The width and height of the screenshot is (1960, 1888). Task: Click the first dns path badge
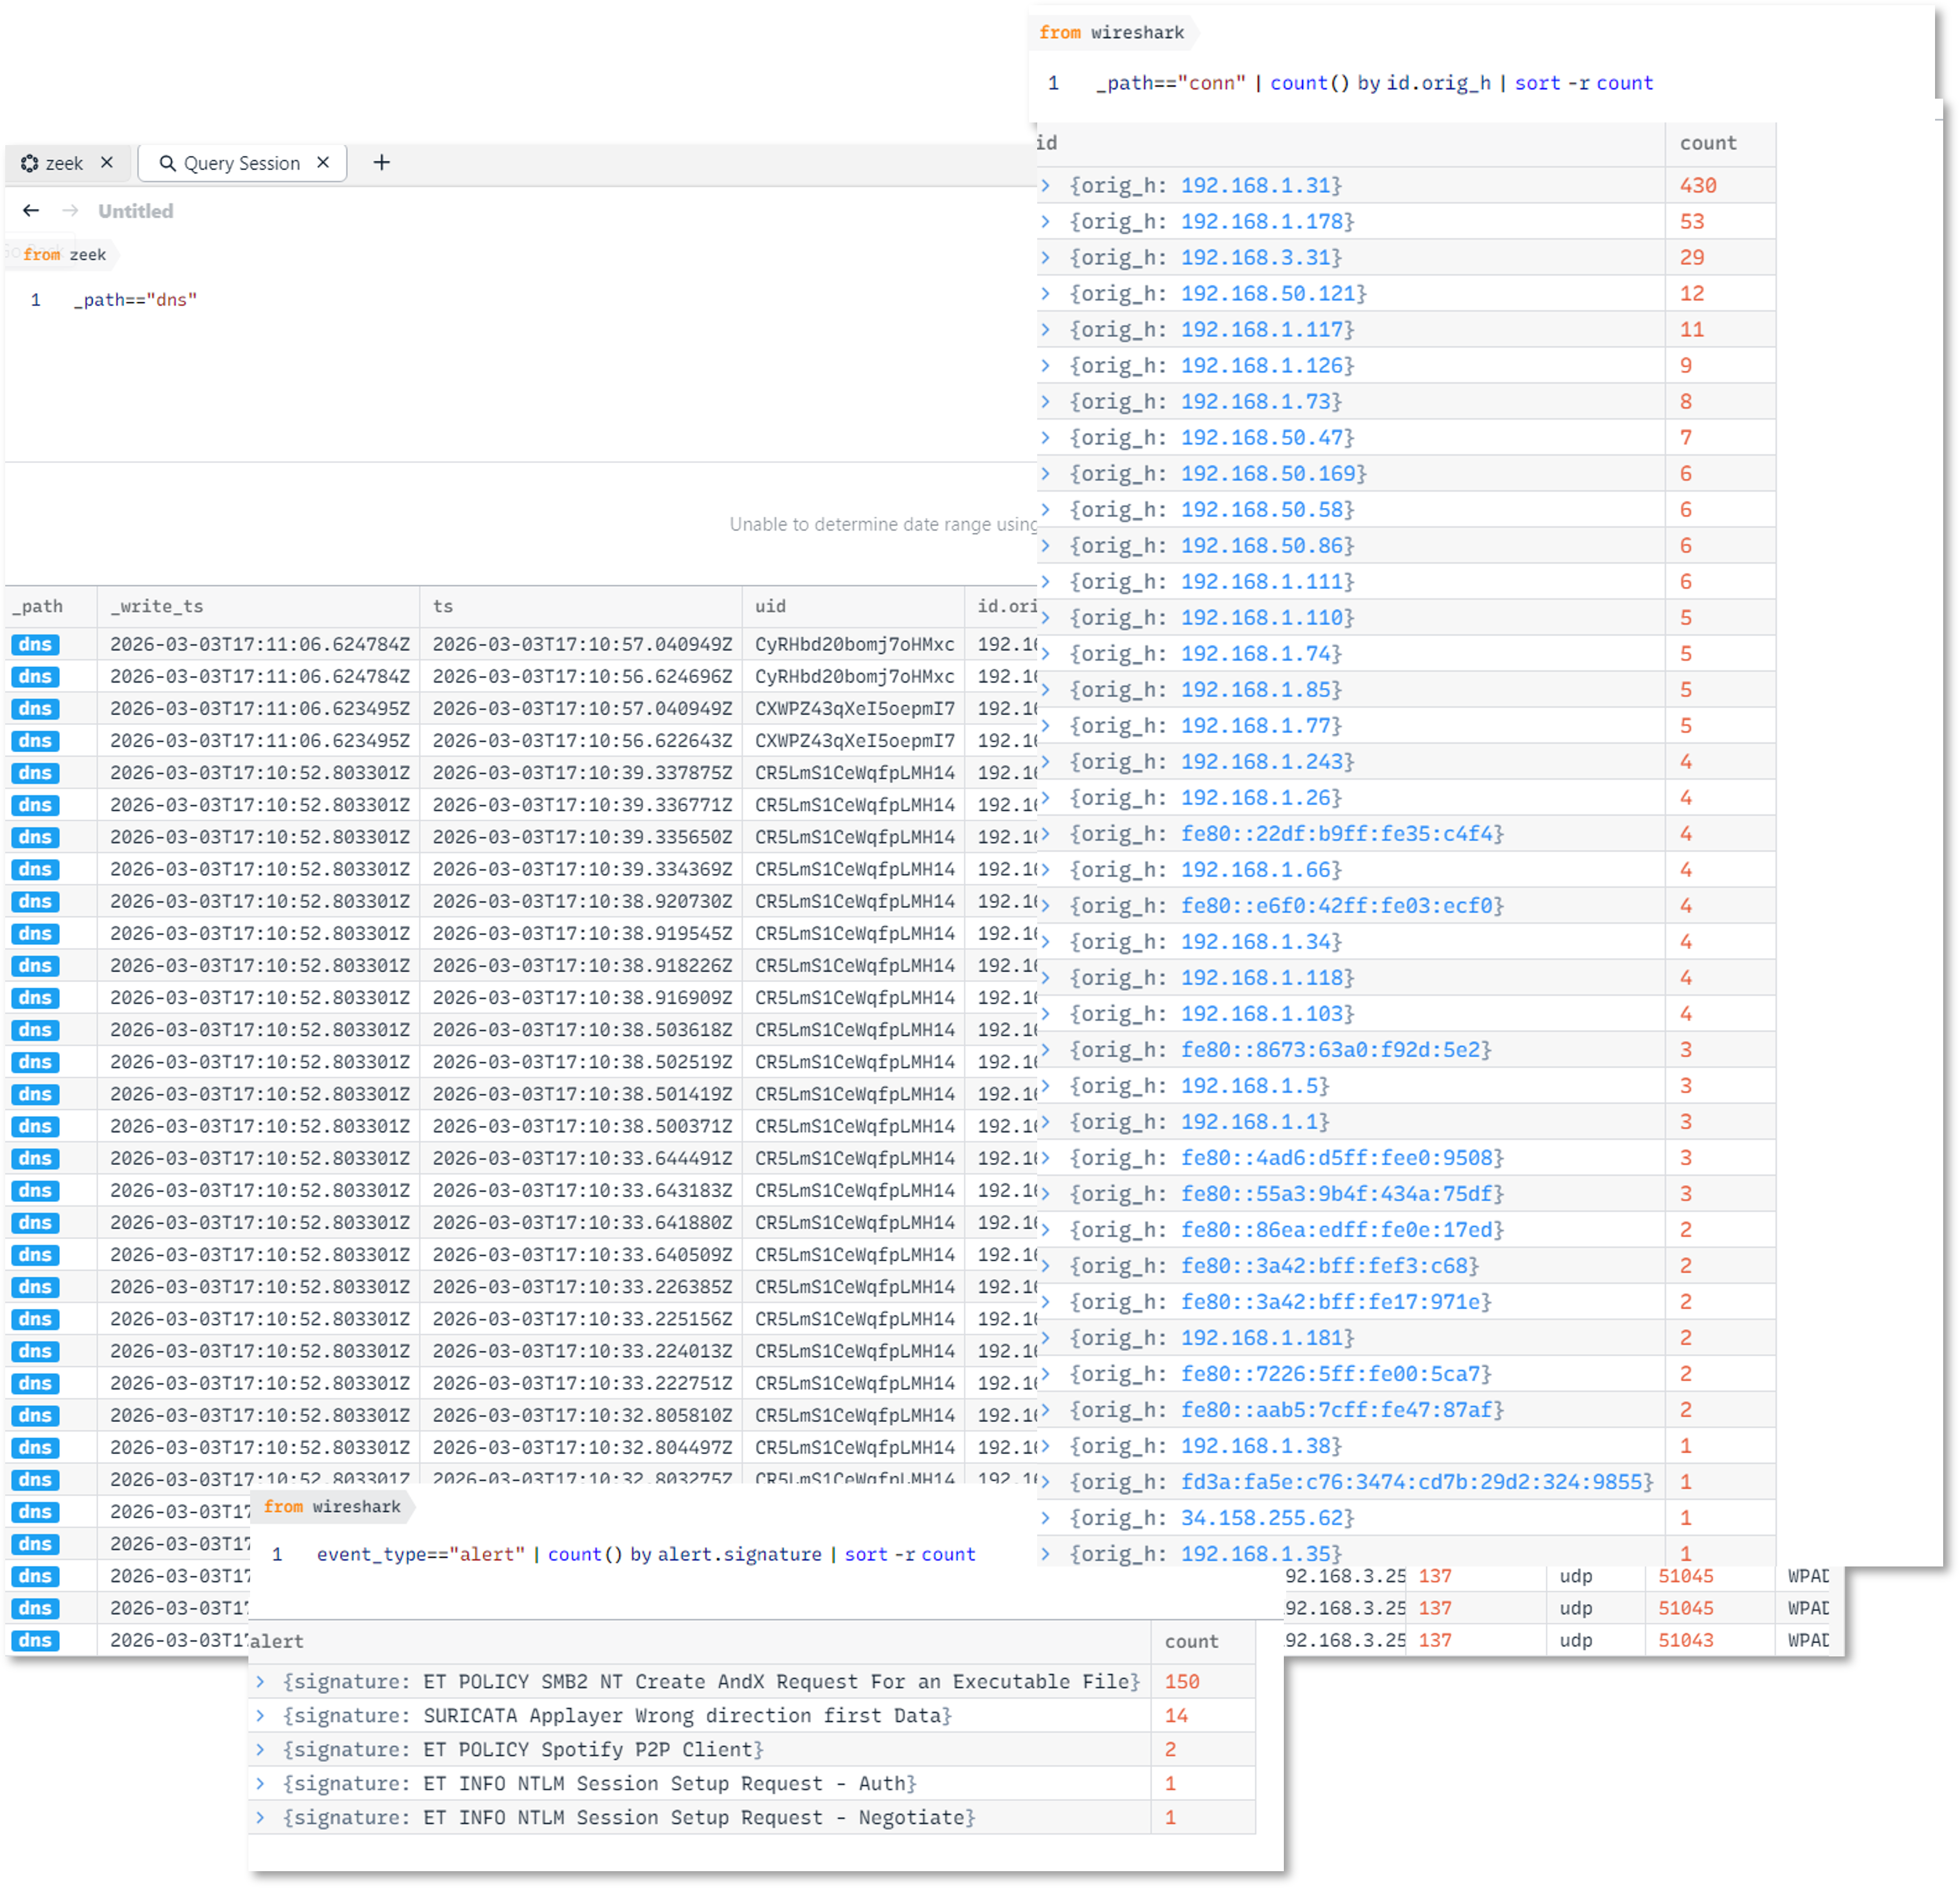pyautogui.click(x=35, y=645)
